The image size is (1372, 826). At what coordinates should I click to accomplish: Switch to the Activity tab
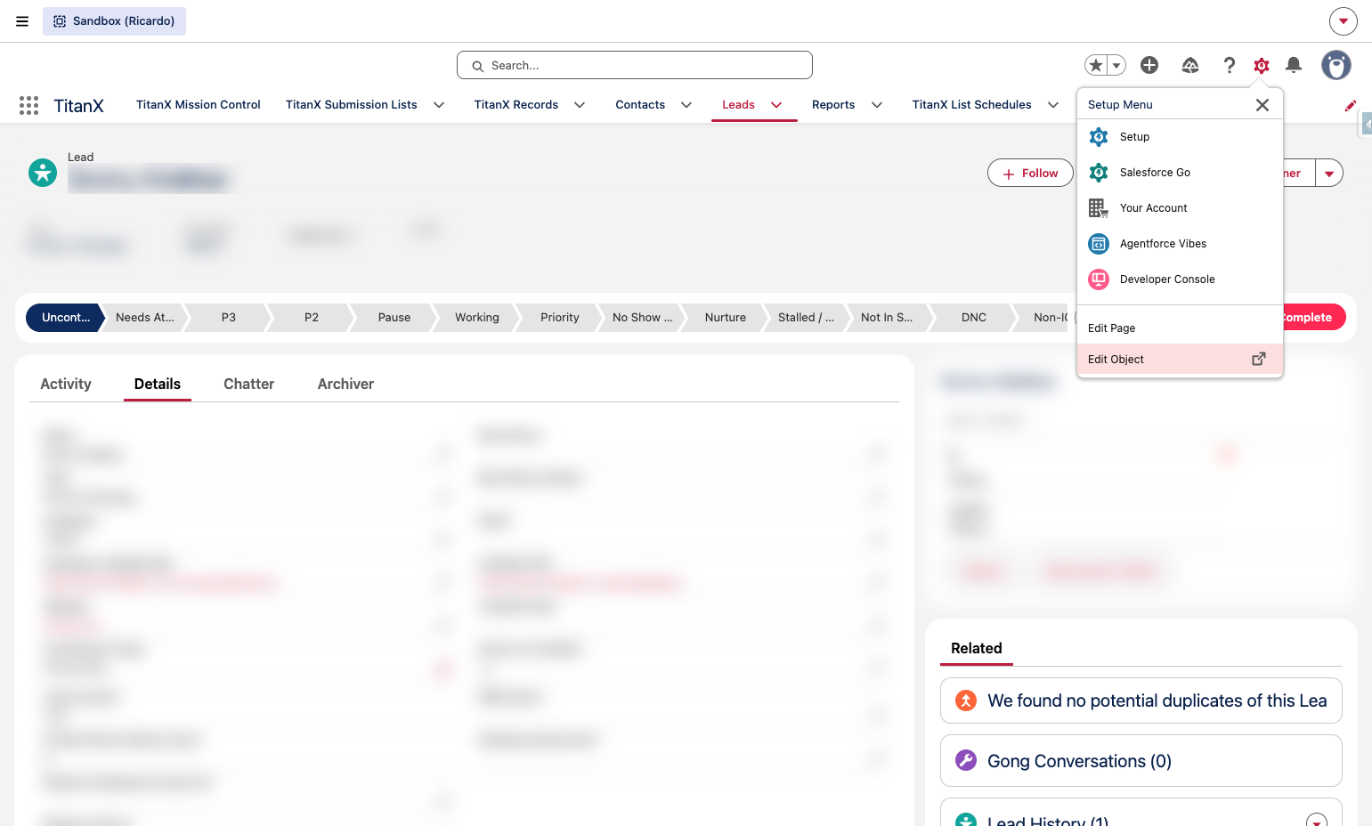[66, 385]
